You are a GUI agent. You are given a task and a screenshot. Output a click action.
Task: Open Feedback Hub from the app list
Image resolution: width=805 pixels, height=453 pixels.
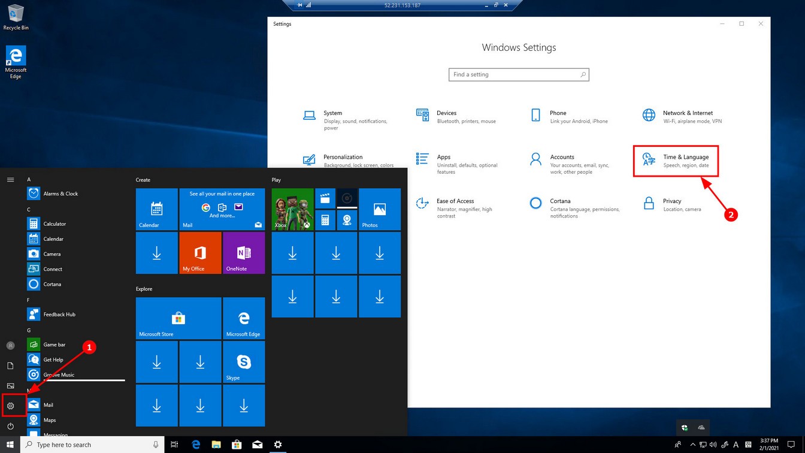[x=75, y=314]
